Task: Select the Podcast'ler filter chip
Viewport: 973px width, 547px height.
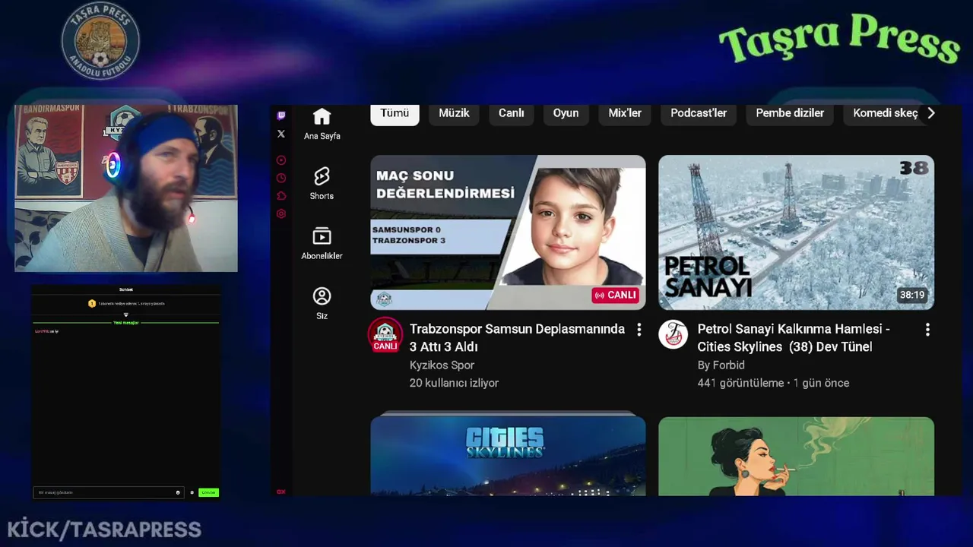Action: click(x=699, y=113)
